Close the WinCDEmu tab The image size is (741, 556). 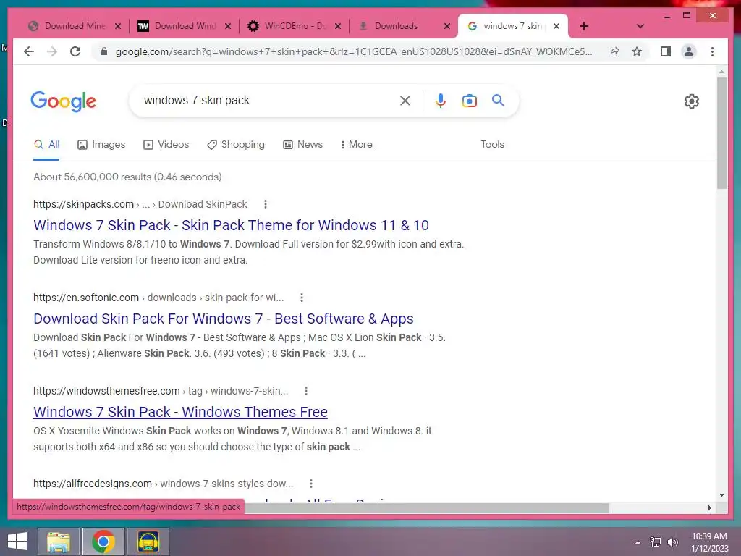(x=338, y=26)
